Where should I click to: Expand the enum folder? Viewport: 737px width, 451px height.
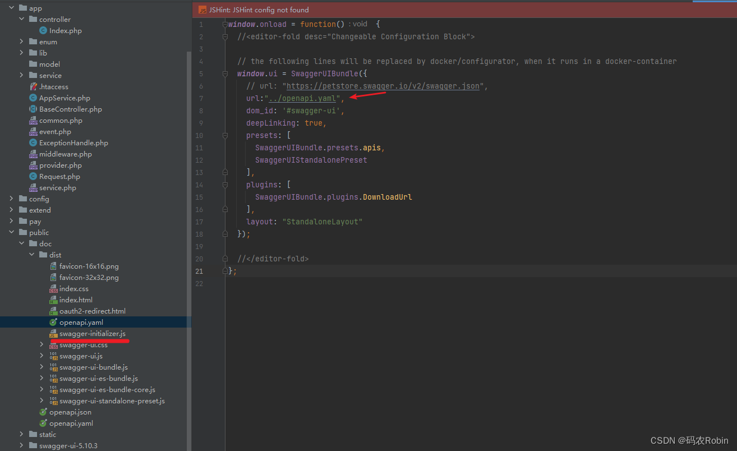tap(22, 42)
